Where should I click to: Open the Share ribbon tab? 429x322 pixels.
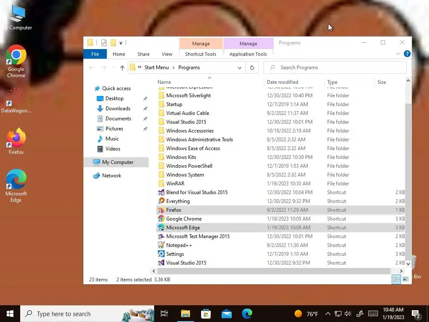coord(143,54)
